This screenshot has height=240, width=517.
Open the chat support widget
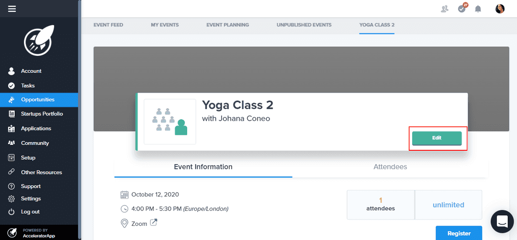click(x=502, y=221)
